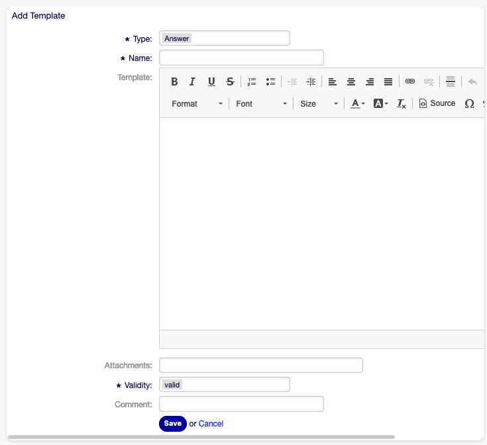Image resolution: width=487 pixels, height=445 pixels.
Task: Open the Font dropdown
Action: (x=261, y=103)
